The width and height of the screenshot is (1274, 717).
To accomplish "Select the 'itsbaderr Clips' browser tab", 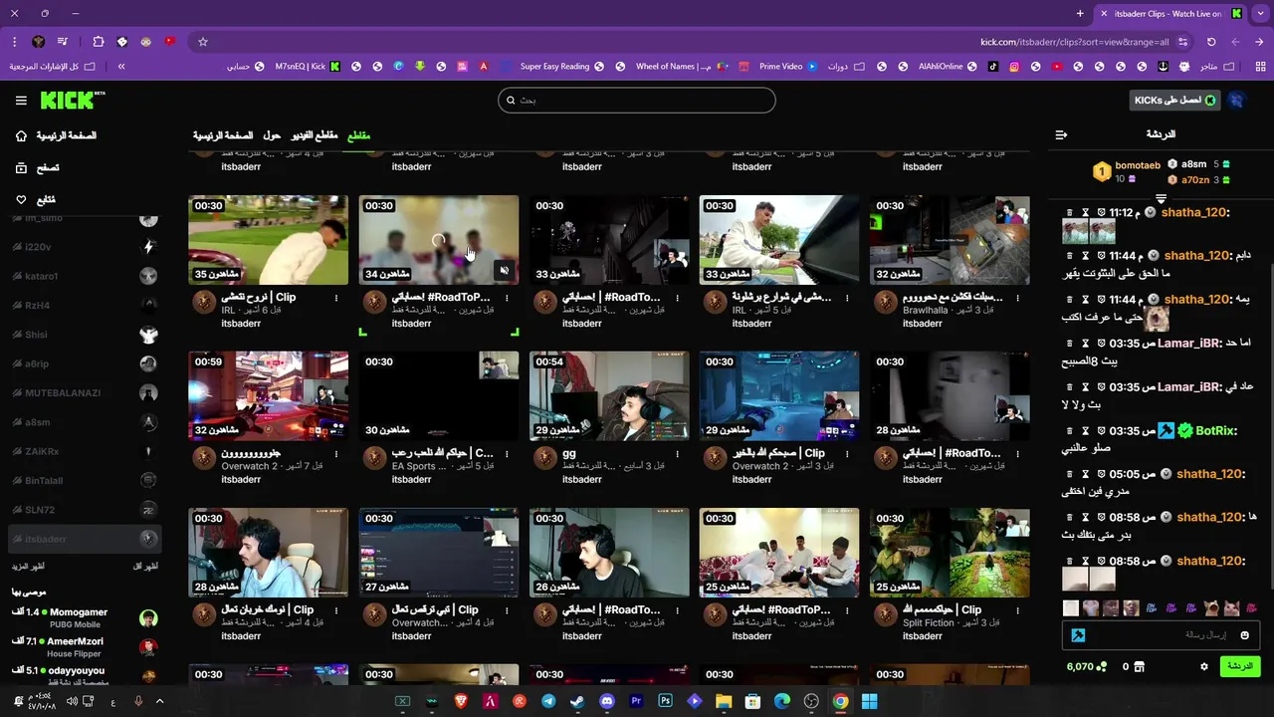I will (x=1169, y=14).
